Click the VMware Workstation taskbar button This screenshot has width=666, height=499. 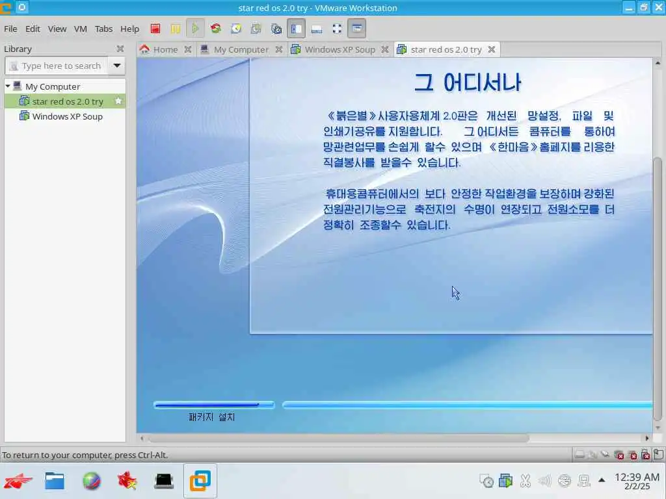click(x=200, y=481)
